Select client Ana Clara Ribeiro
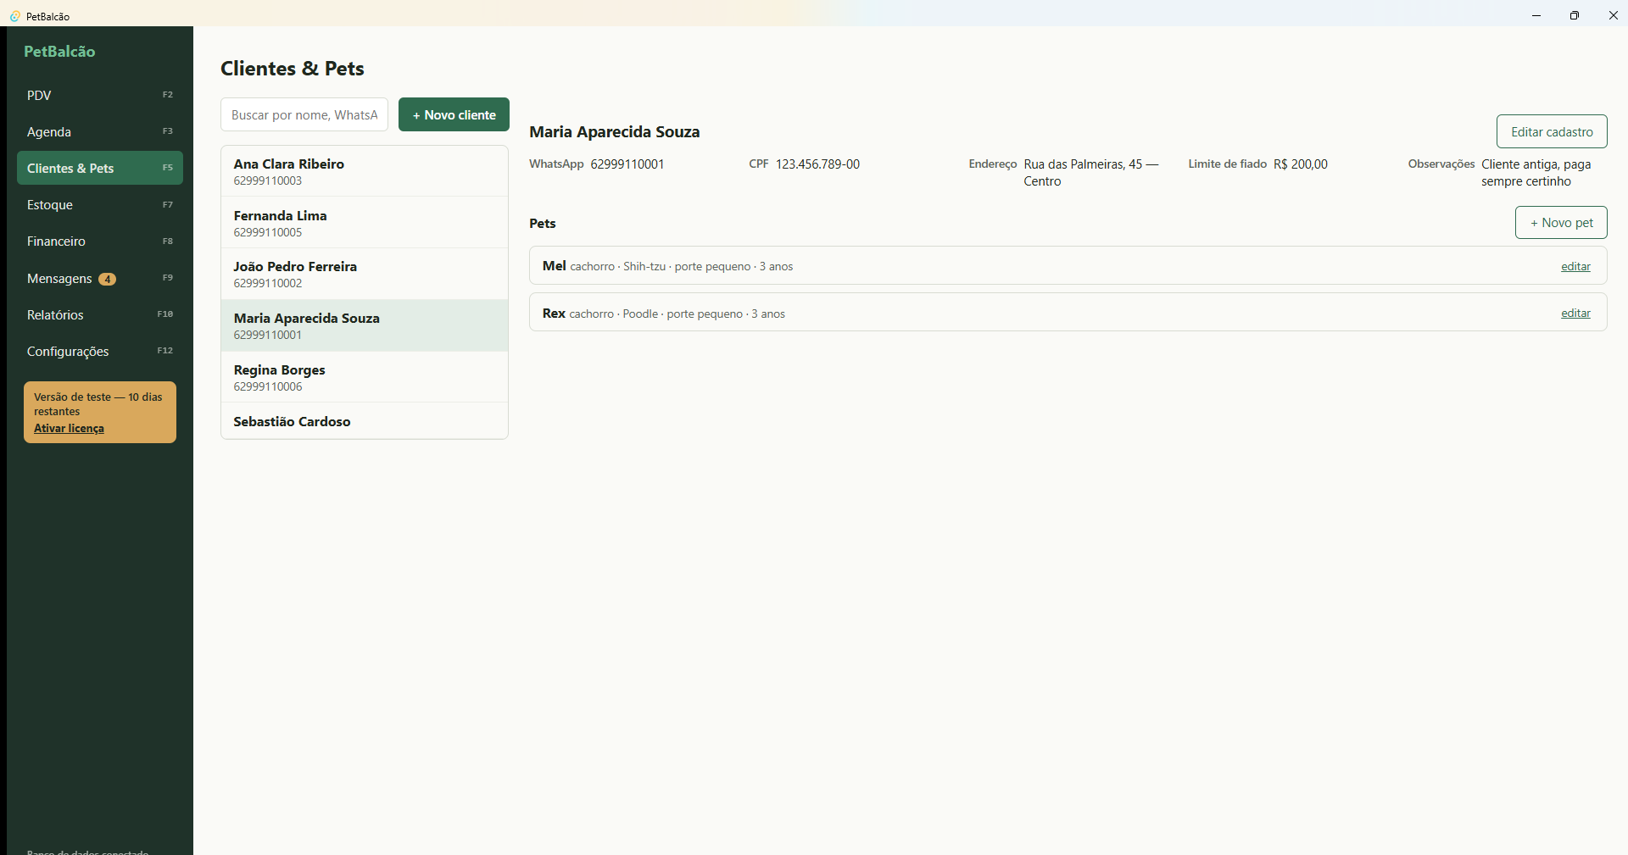Viewport: 1628px width, 855px height. coord(365,171)
